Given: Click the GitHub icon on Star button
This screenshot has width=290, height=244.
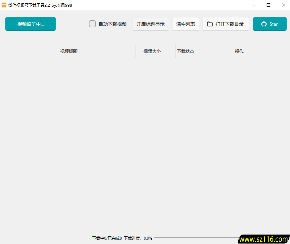Looking at the screenshot, I should (264, 24).
